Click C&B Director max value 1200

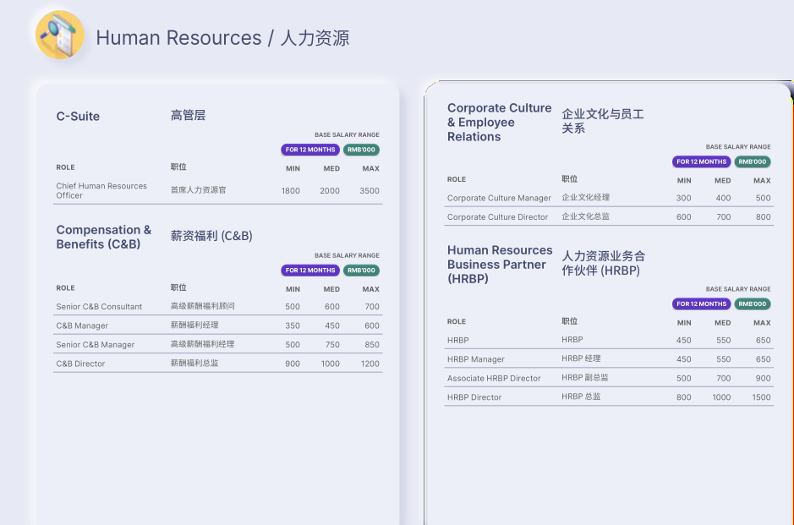click(x=370, y=364)
